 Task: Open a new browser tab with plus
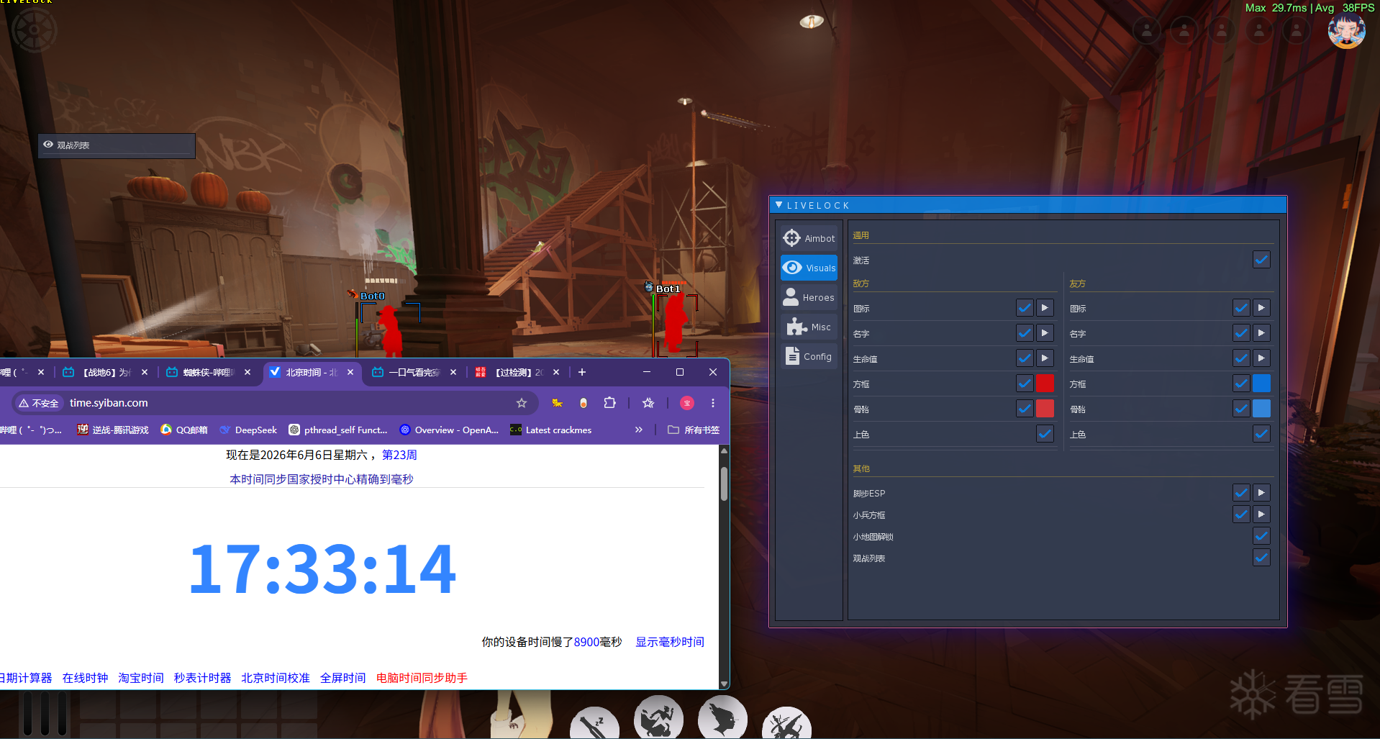[582, 372]
